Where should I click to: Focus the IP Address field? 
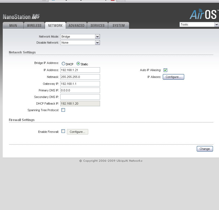80,70
